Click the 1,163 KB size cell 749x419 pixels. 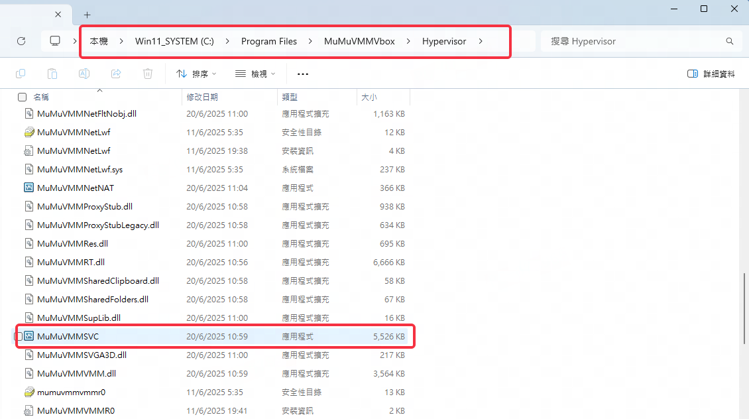[x=389, y=114]
